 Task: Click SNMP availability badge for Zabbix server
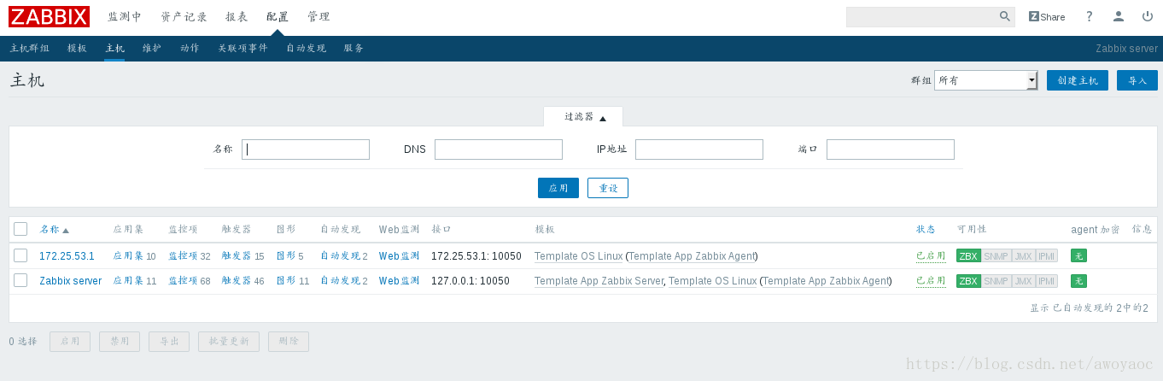996,281
